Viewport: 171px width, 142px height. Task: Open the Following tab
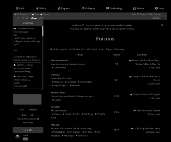coord(119,49)
